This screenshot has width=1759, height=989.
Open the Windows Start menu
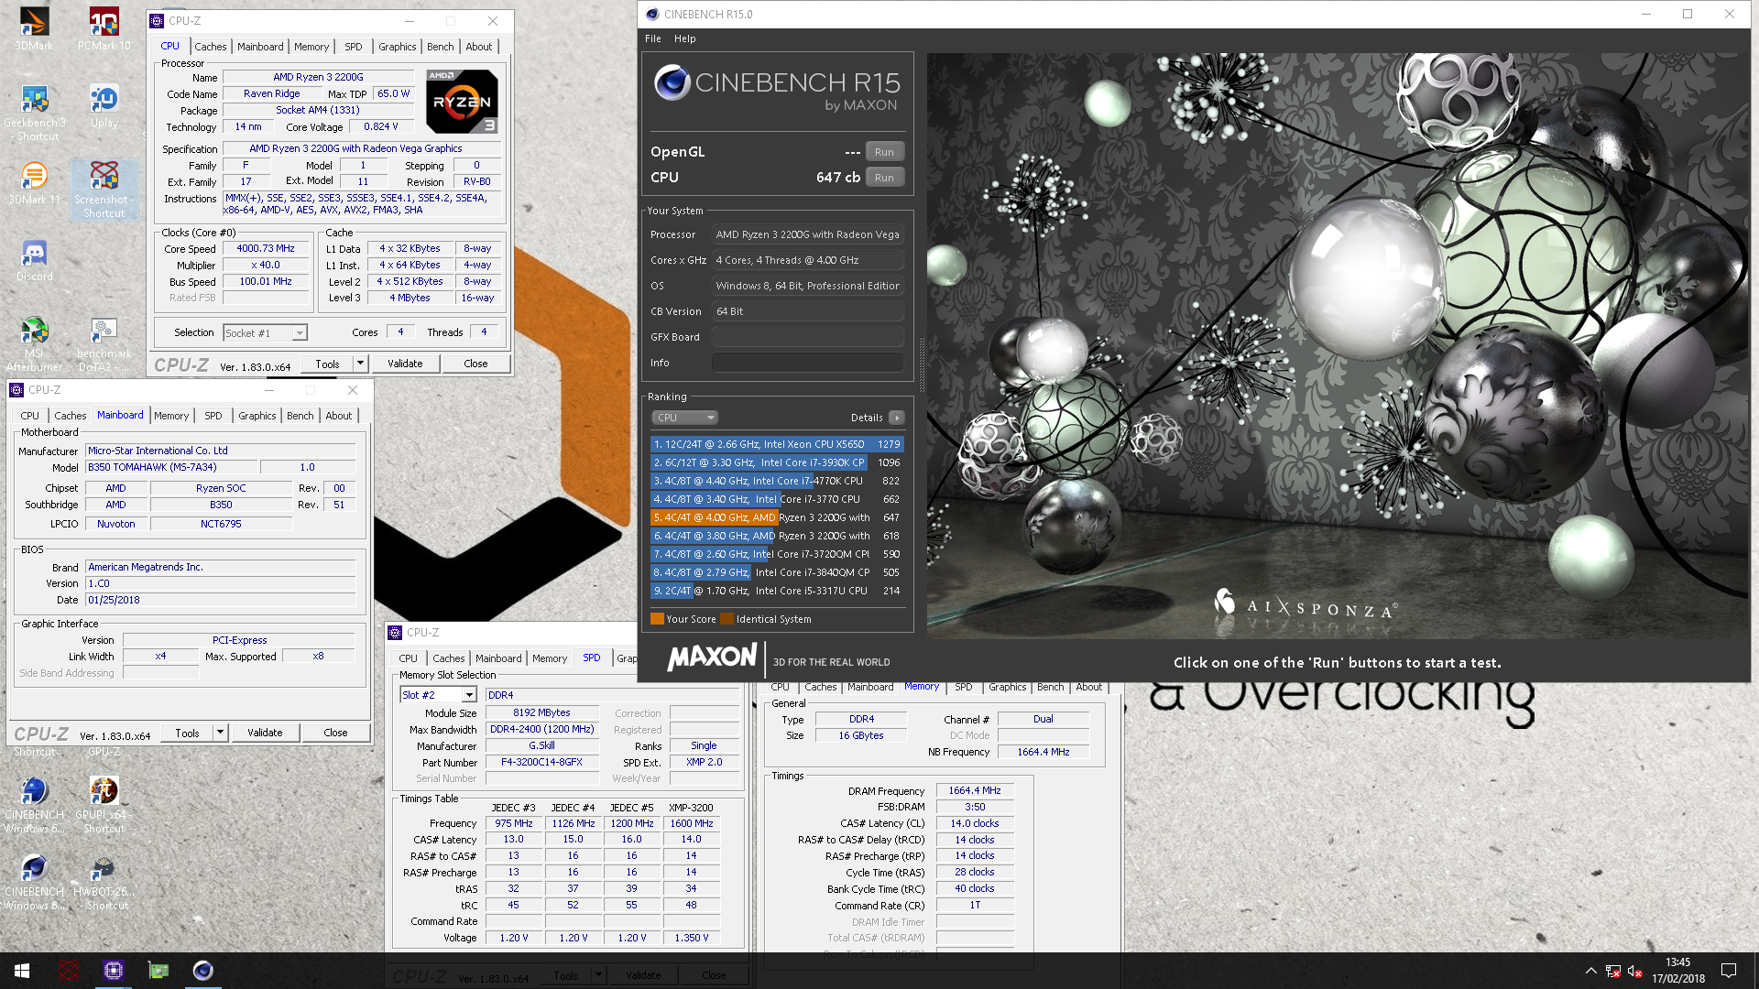22,971
